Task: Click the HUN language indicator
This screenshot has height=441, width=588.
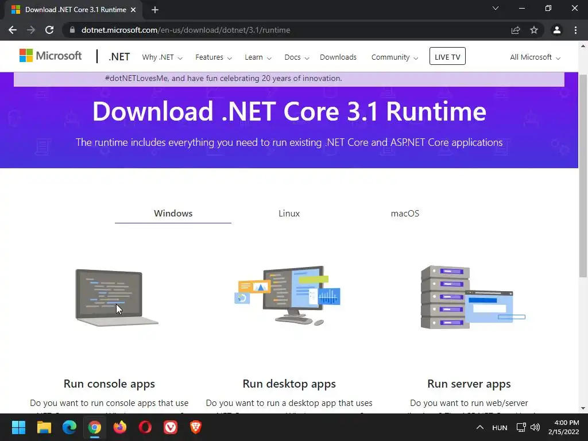Action: pyautogui.click(x=500, y=427)
